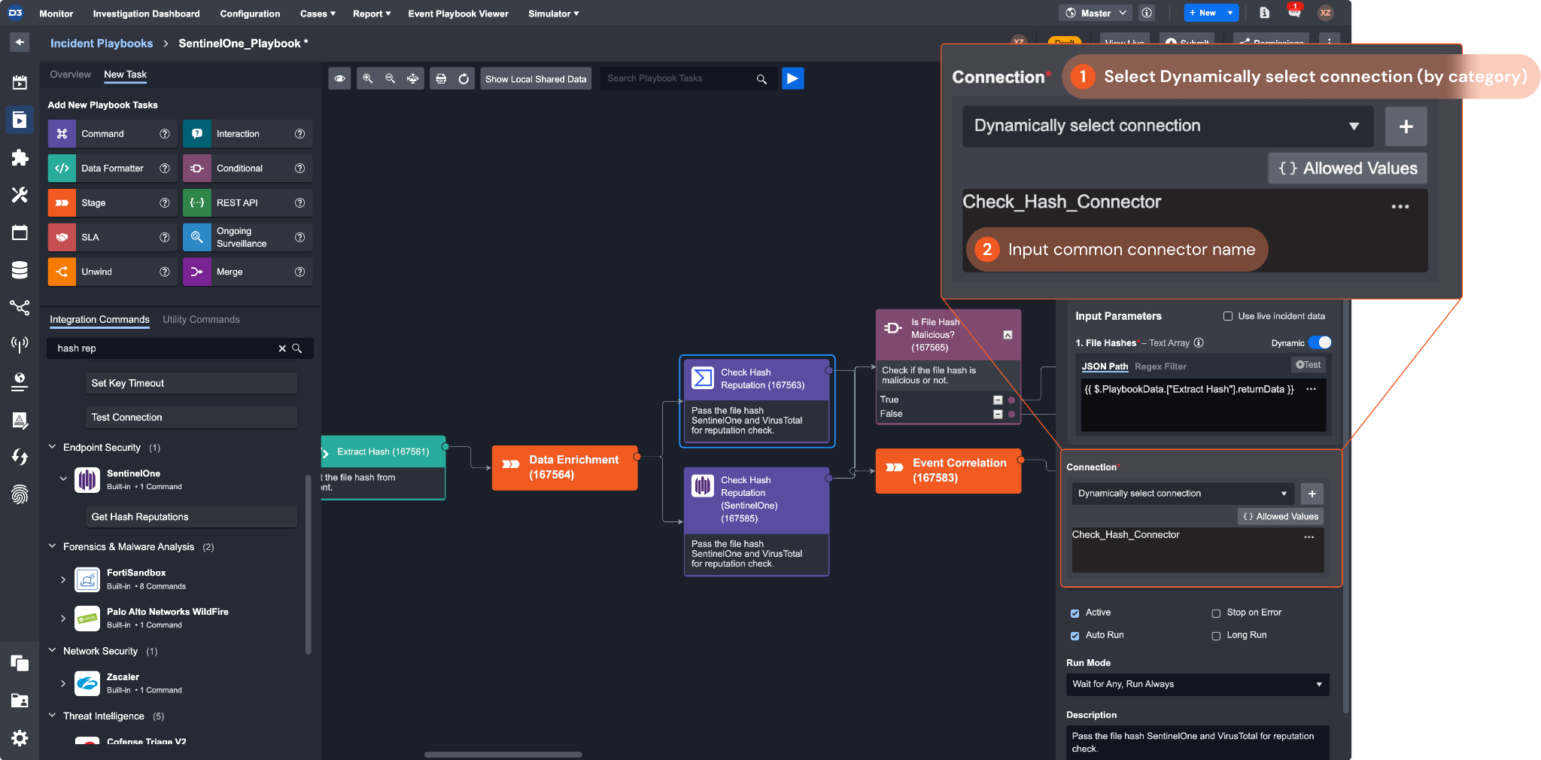
Task: Toggle the False branch minus box
Action: point(998,415)
